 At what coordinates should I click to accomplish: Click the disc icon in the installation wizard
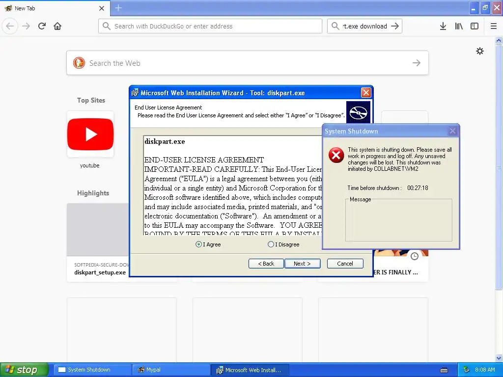[358, 112]
